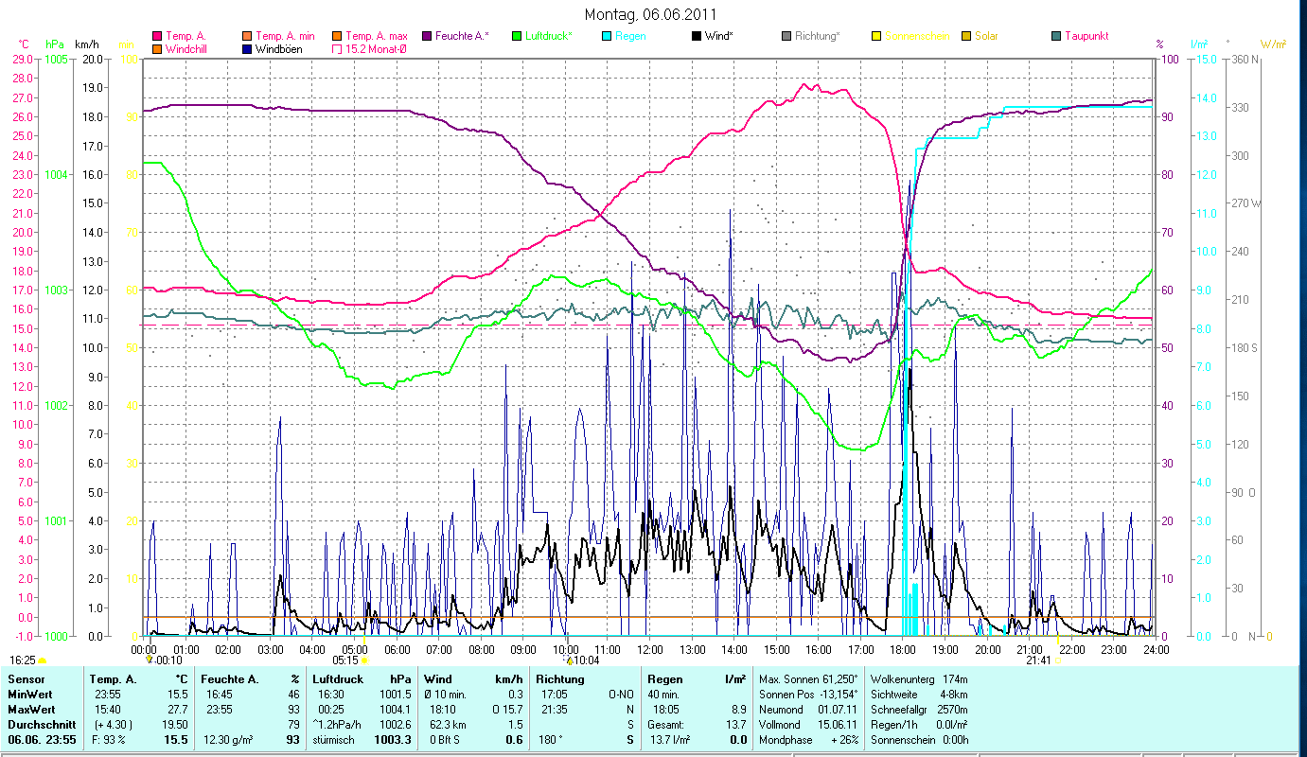1307x757 pixels.
Task: Click the 'Wolkenunterg 174m' entry
Action: coord(920,679)
